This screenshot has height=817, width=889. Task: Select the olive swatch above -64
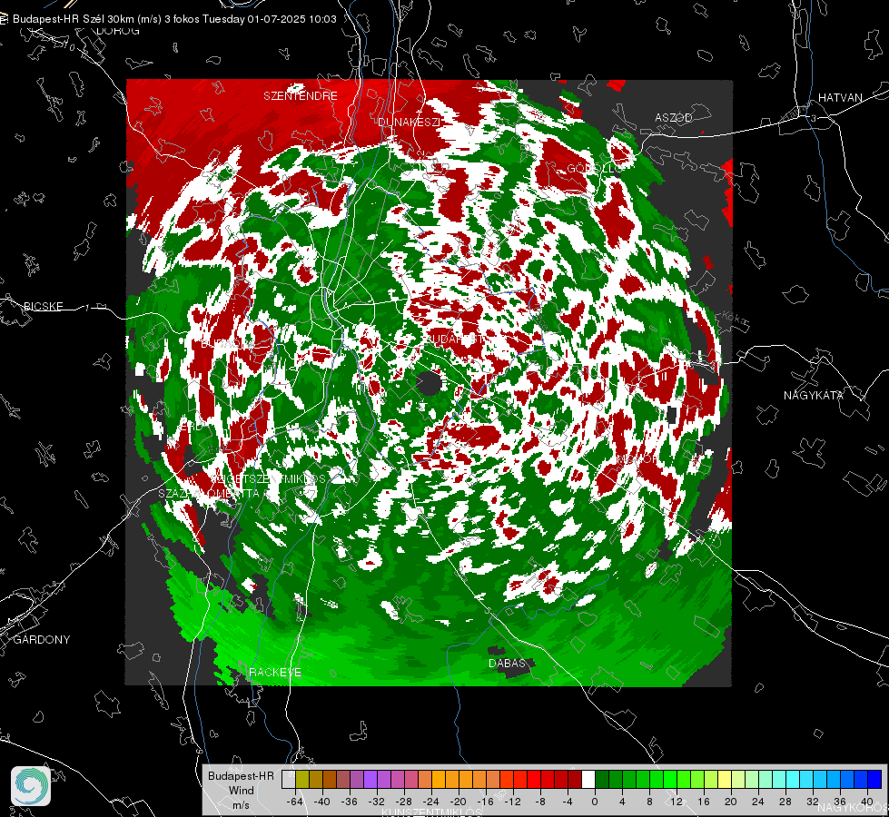pos(301,780)
